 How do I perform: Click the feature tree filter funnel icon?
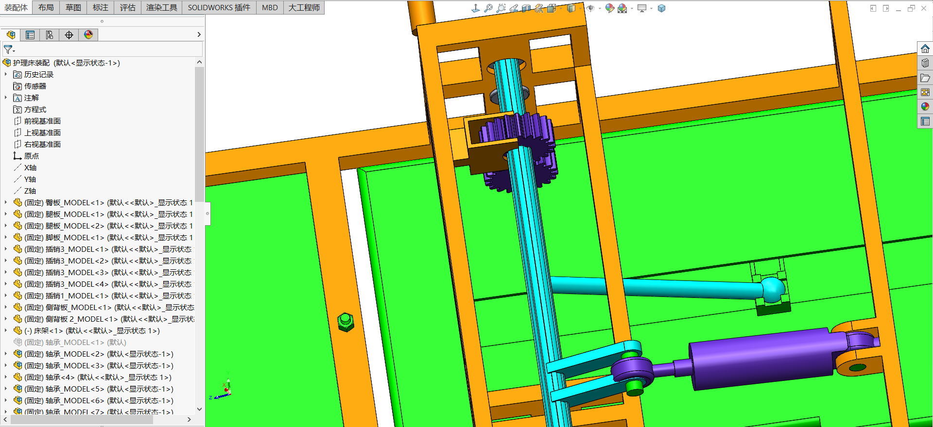[x=9, y=49]
